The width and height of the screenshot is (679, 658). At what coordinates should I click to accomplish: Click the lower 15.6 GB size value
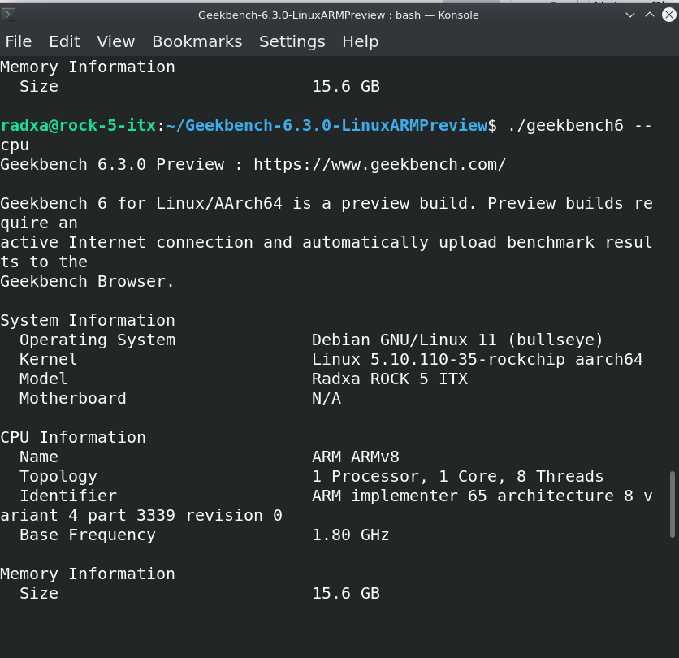[x=346, y=594]
